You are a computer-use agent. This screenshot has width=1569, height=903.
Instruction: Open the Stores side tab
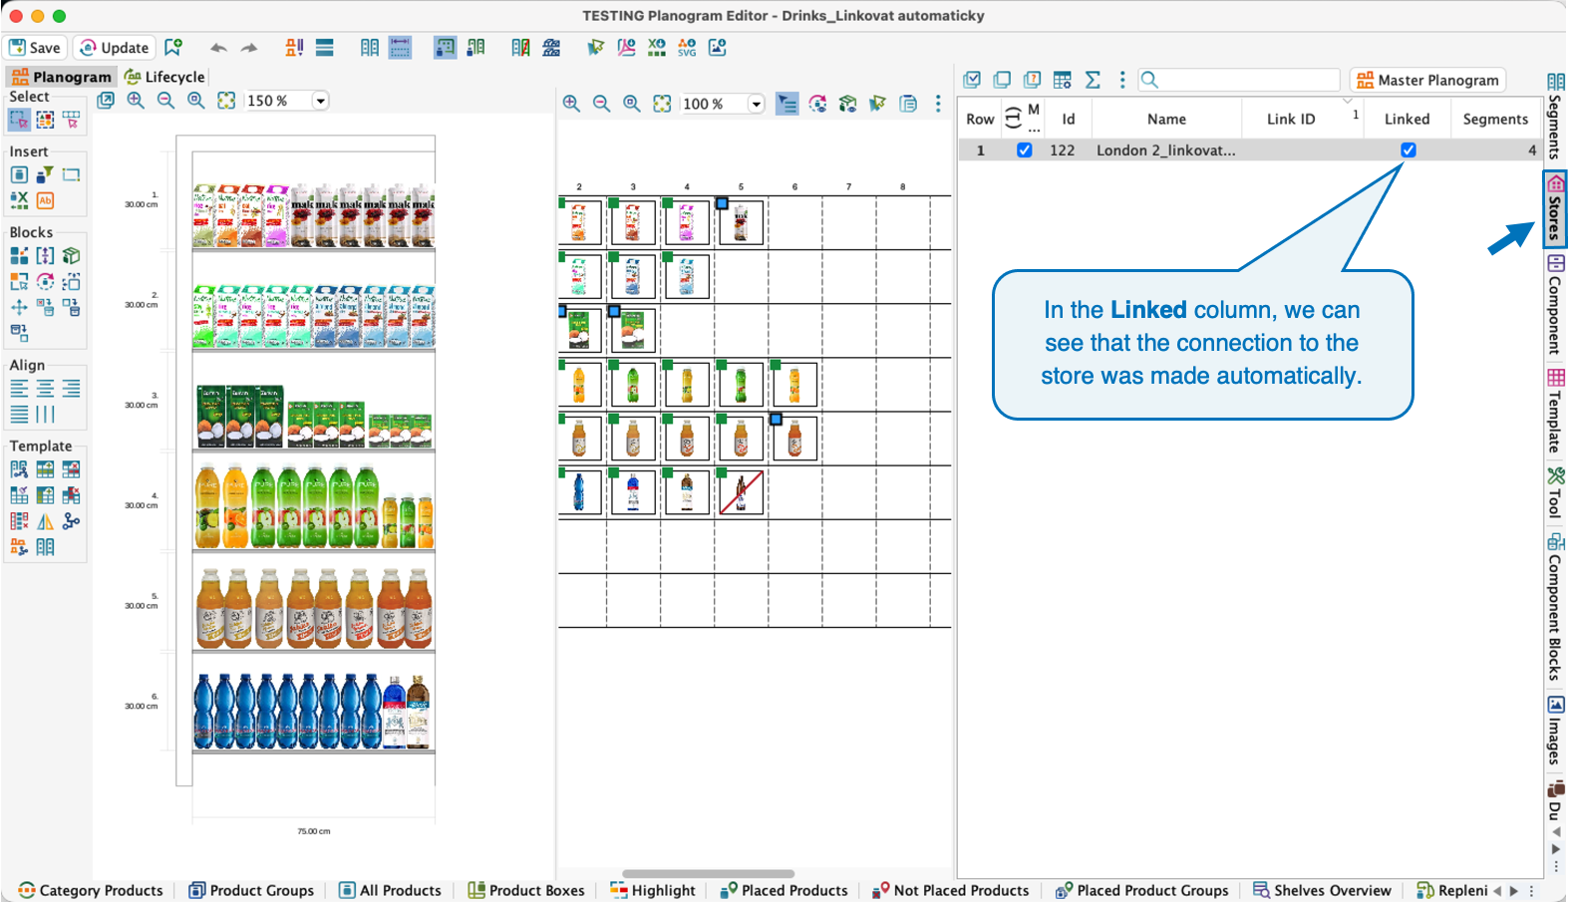click(x=1555, y=208)
